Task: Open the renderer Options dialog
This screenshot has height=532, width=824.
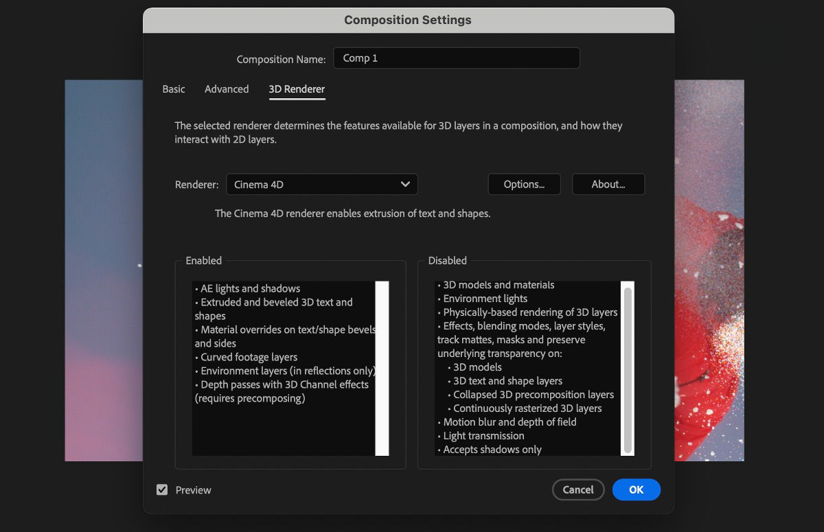Action: coord(524,184)
